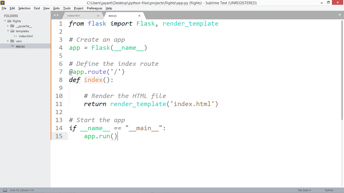Screen dimensions: 344x193
Task: Close the index.html tab
Action: [x=98, y=15]
